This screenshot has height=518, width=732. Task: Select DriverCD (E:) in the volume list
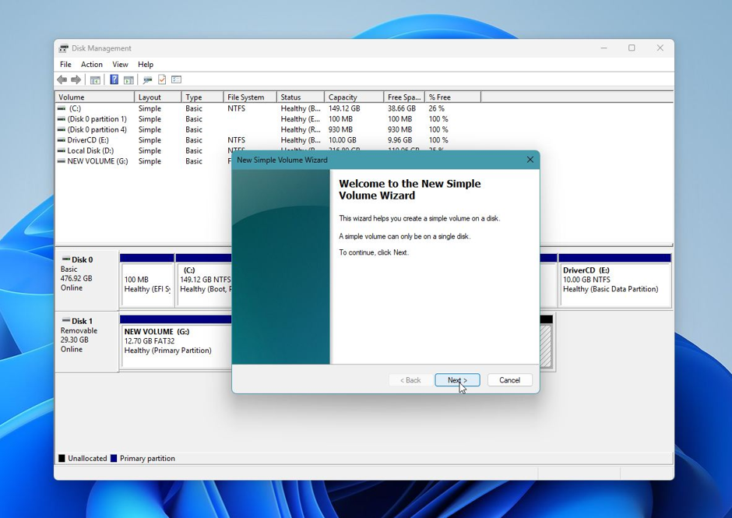point(88,140)
